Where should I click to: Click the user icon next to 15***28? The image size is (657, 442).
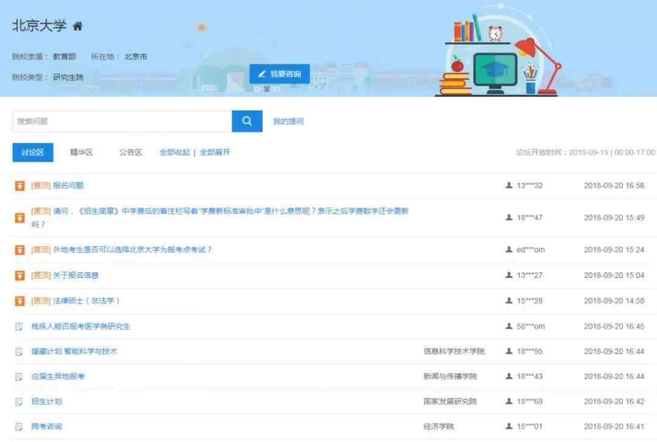tap(509, 300)
